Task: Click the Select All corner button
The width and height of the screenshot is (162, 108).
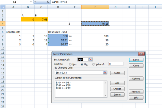Action: 3,7
